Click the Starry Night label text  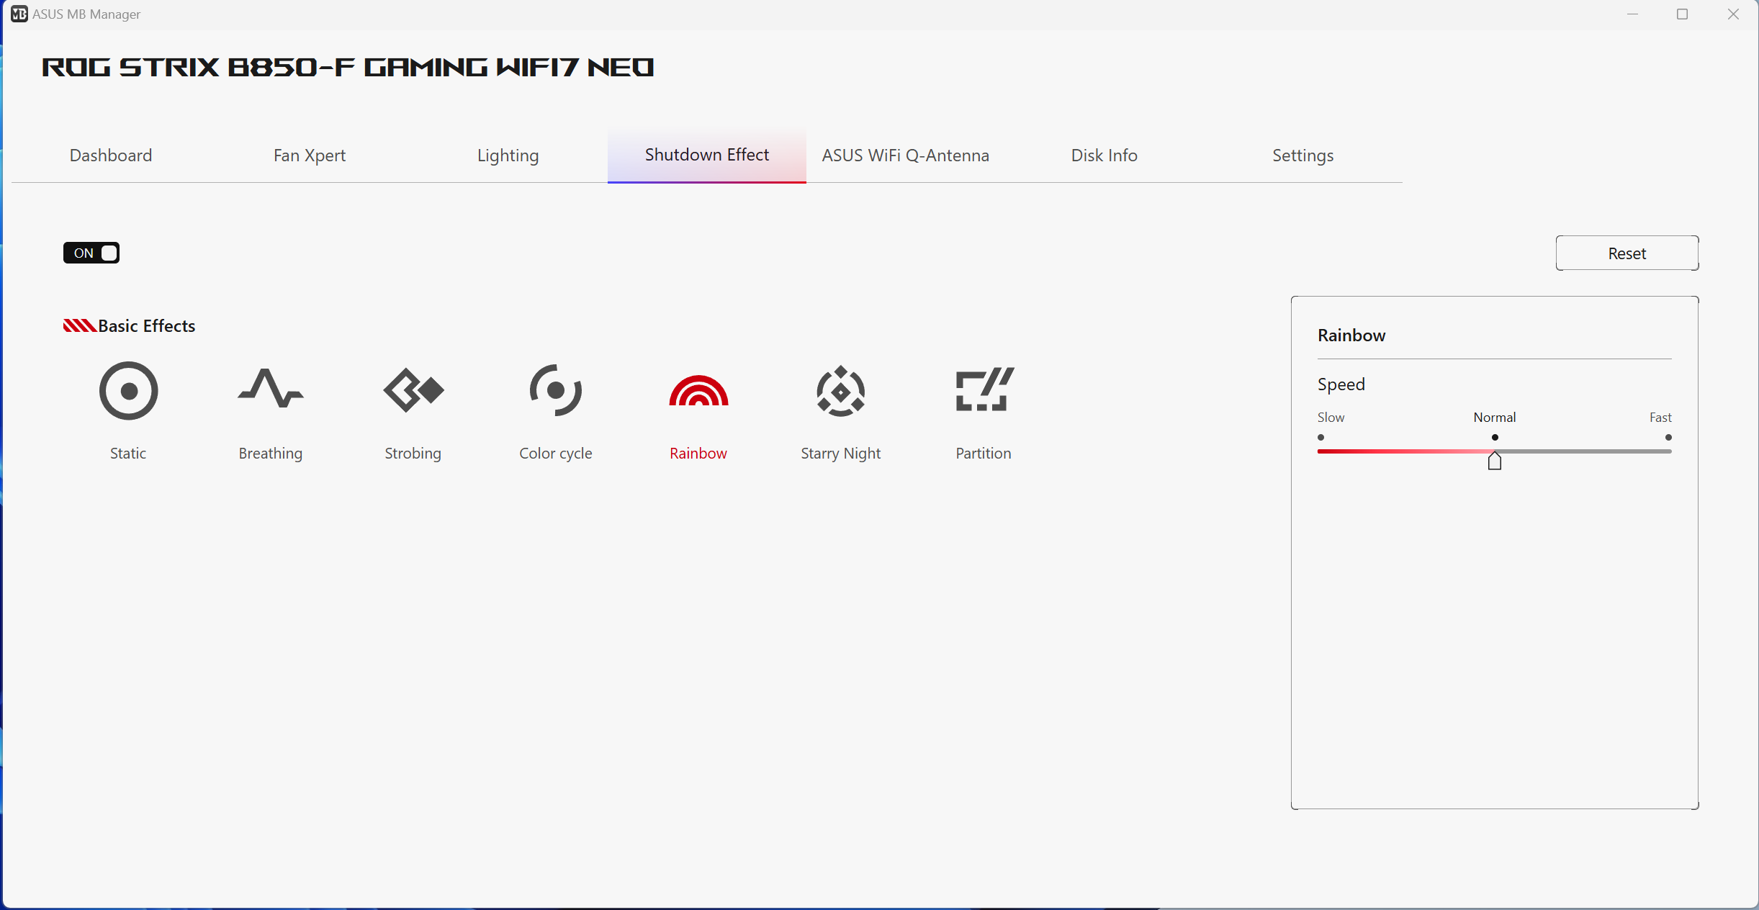[841, 454]
